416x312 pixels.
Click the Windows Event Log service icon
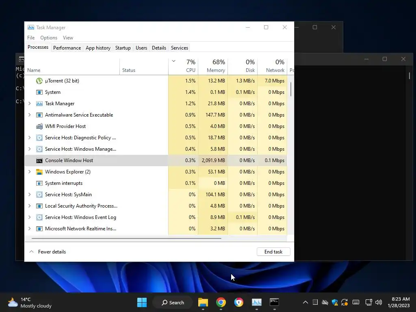(39, 218)
